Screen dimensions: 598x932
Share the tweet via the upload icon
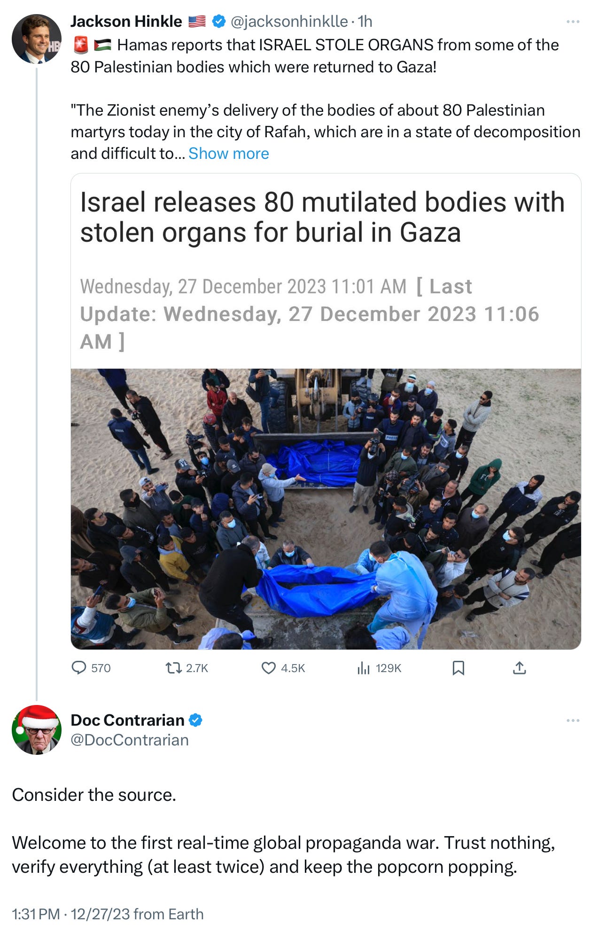pyautogui.click(x=519, y=668)
